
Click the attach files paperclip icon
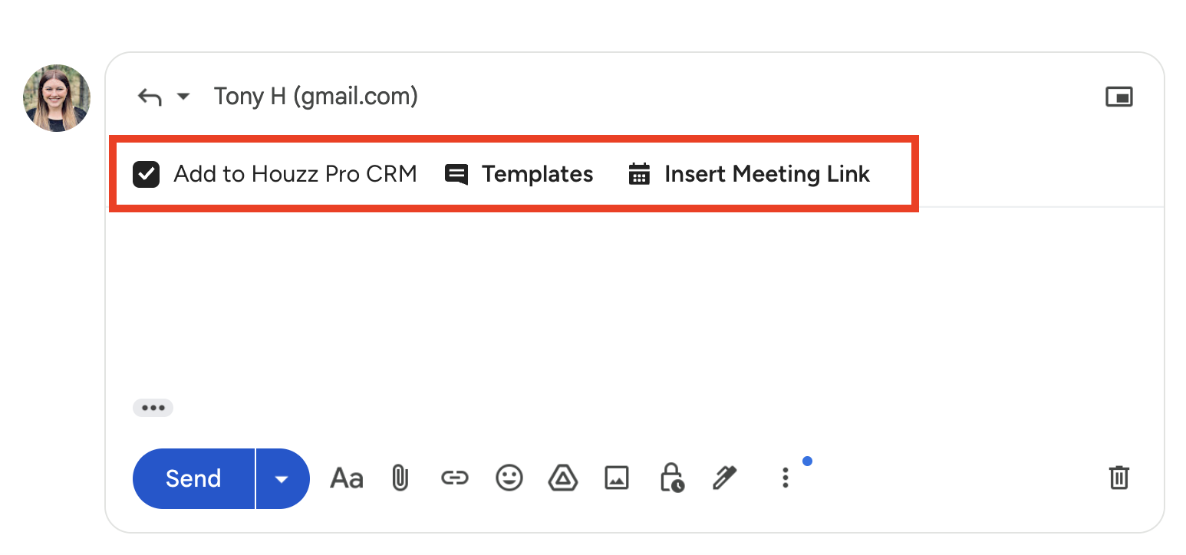pos(400,478)
